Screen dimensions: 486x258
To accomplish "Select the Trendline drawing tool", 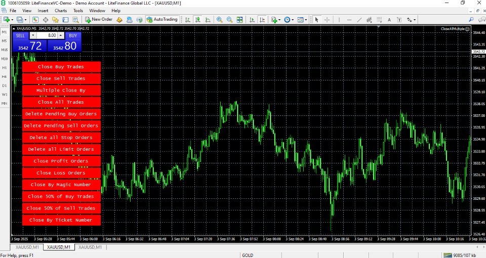I will (x=359, y=20).
